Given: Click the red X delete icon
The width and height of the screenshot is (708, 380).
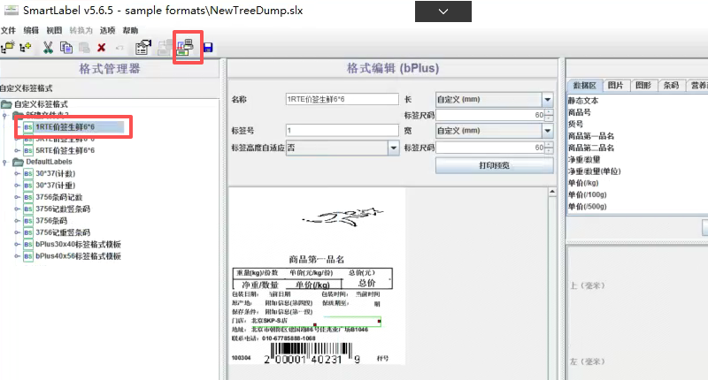Looking at the screenshot, I should [x=102, y=47].
